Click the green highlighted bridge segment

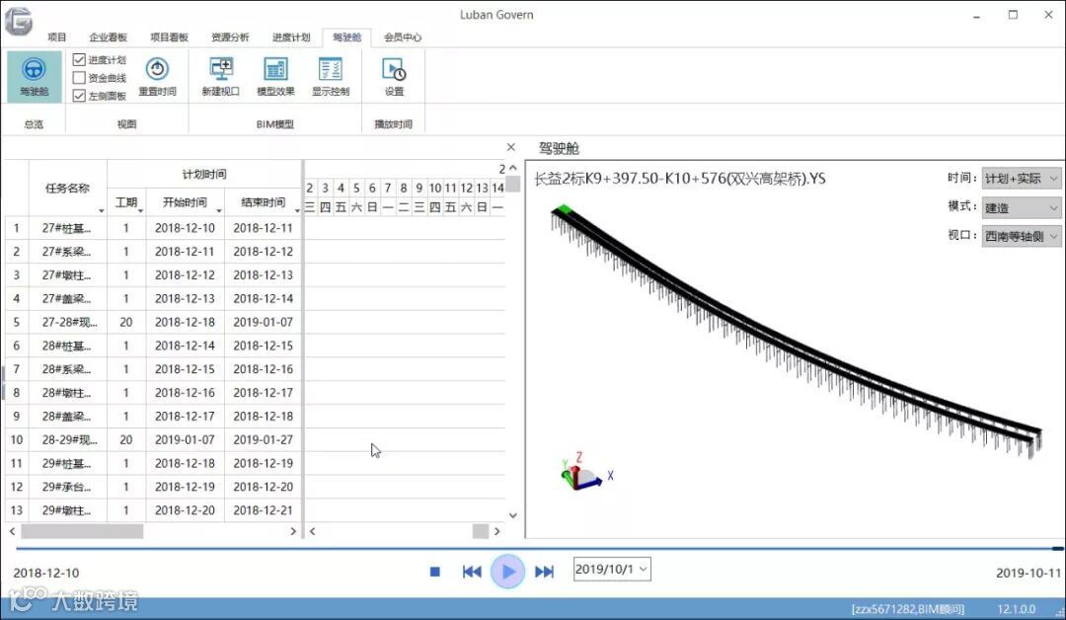(564, 209)
